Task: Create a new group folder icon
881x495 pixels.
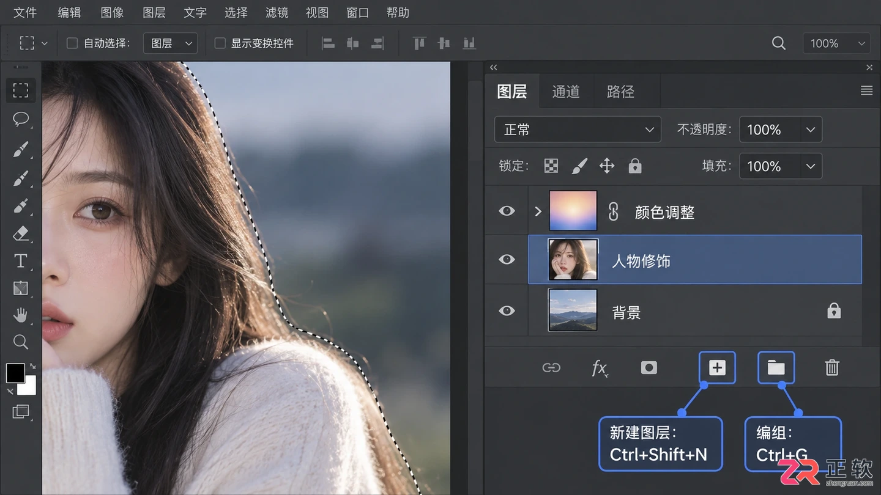Action: pyautogui.click(x=776, y=367)
